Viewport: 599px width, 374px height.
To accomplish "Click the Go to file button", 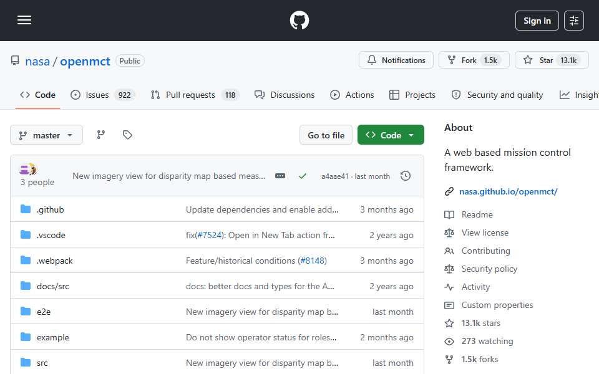I will (326, 135).
